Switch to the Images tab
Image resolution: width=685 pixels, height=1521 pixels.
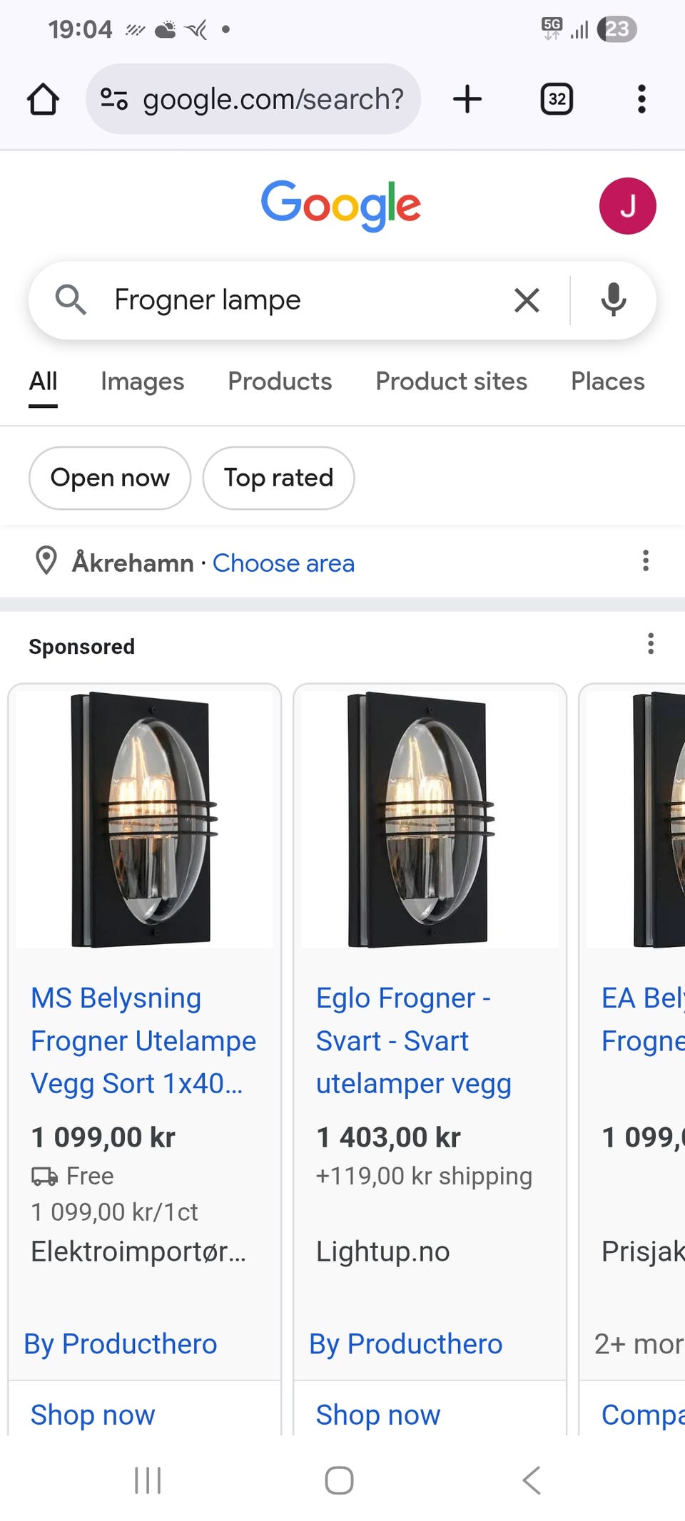point(142,382)
